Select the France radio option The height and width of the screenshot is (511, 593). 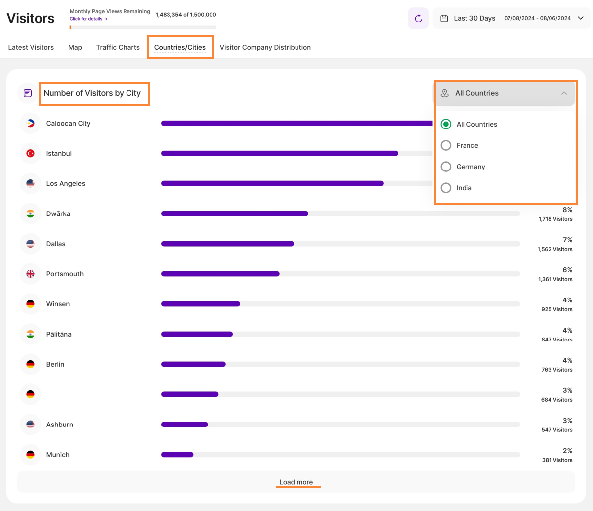(x=446, y=145)
